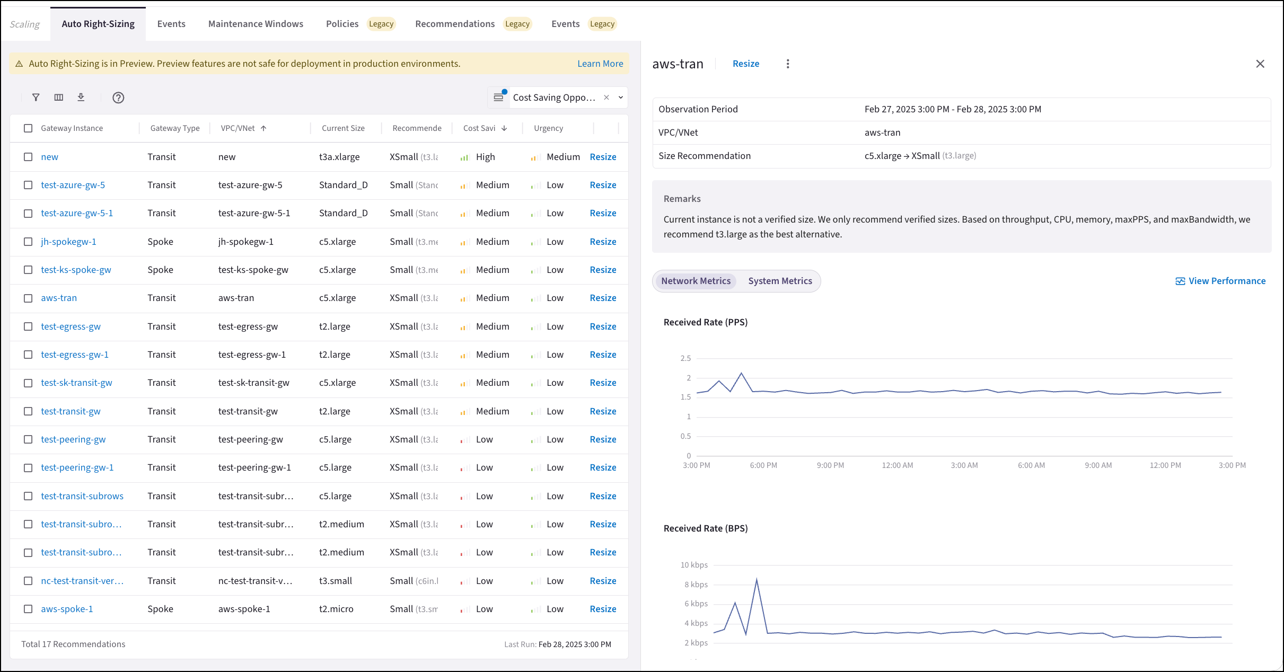Open the column settings icon

coord(58,98)
